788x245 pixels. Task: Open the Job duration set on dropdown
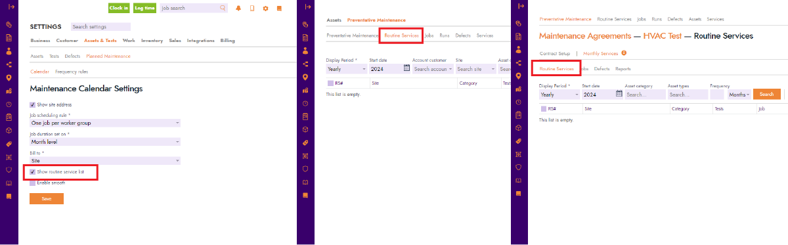[x=105, y=141]
